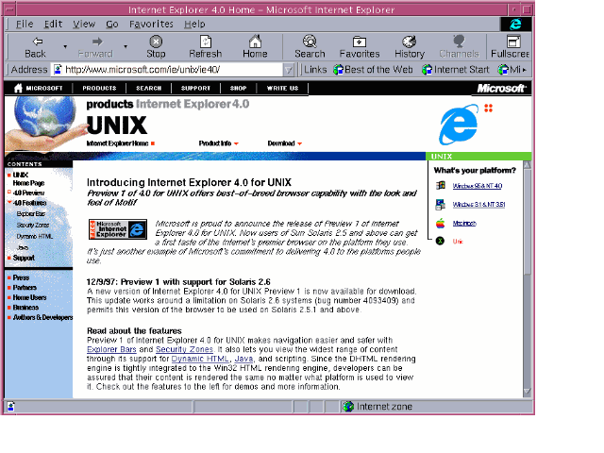The width and height of the screenshot is (604, 453).
Task: Click Windows 95 & NT 4.0 link
Action: 478,186
